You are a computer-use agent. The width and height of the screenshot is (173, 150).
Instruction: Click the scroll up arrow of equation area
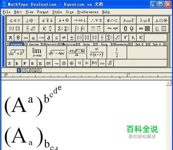[169, 83]
